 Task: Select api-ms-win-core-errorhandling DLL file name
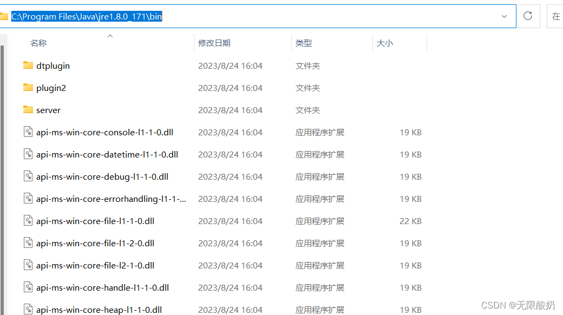coord(111,199)
